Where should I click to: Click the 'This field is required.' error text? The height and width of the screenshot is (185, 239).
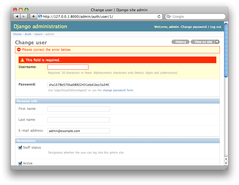(43, 60)
